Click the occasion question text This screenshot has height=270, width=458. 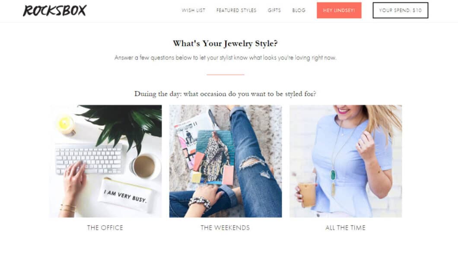click(x=225, y=94)
